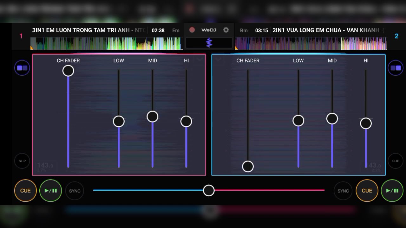
Task: Toggle SYNC on deck 2
Action: click(x=343, y=191)
